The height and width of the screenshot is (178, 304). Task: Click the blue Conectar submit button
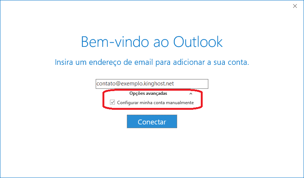click(x=152, y=121)
